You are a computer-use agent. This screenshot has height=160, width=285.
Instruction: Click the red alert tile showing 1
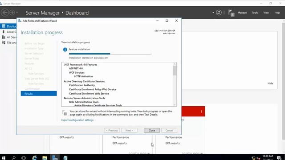[x=193, y=112]
